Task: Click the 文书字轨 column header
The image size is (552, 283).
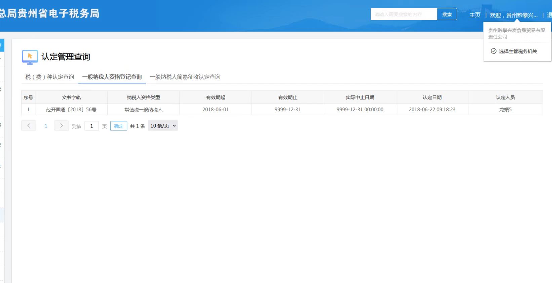Action: [x=71, y=97]
